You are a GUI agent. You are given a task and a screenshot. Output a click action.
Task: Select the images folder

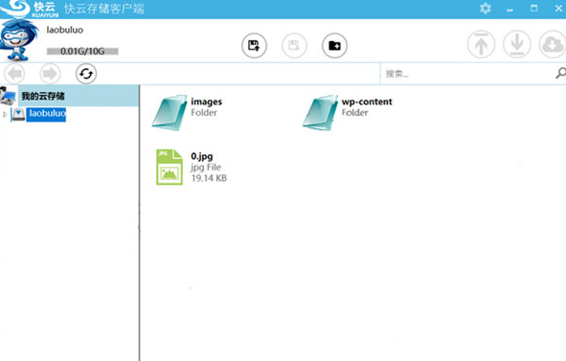click(187, 112)
